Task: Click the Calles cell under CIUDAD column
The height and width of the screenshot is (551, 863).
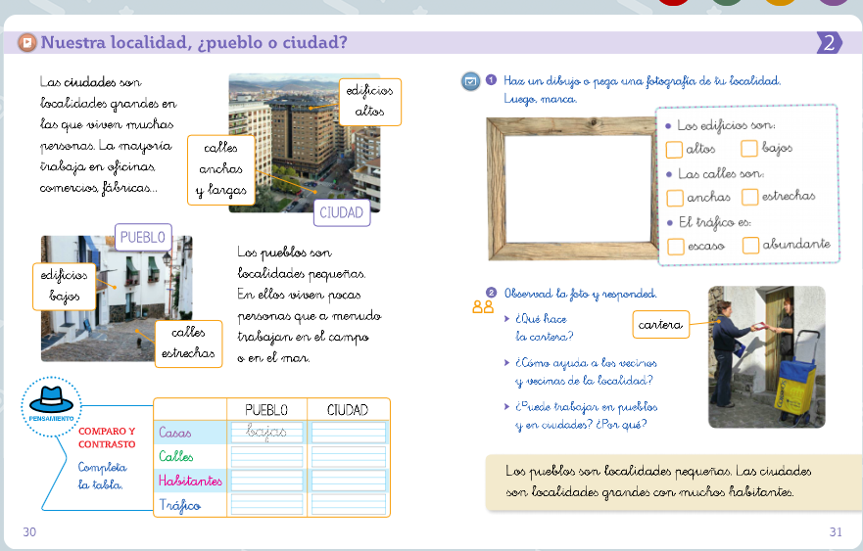Action: click(x=349, y=456)
